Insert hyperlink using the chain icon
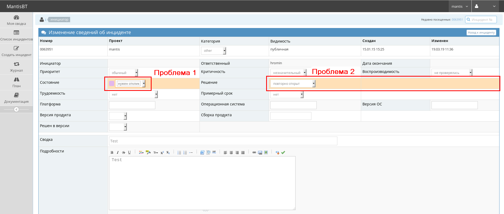This screenshot has width=504, height=214. coord(254,152)
